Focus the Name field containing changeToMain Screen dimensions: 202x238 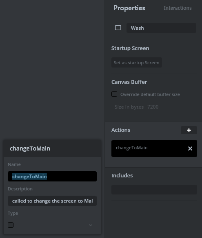[52, 177]
